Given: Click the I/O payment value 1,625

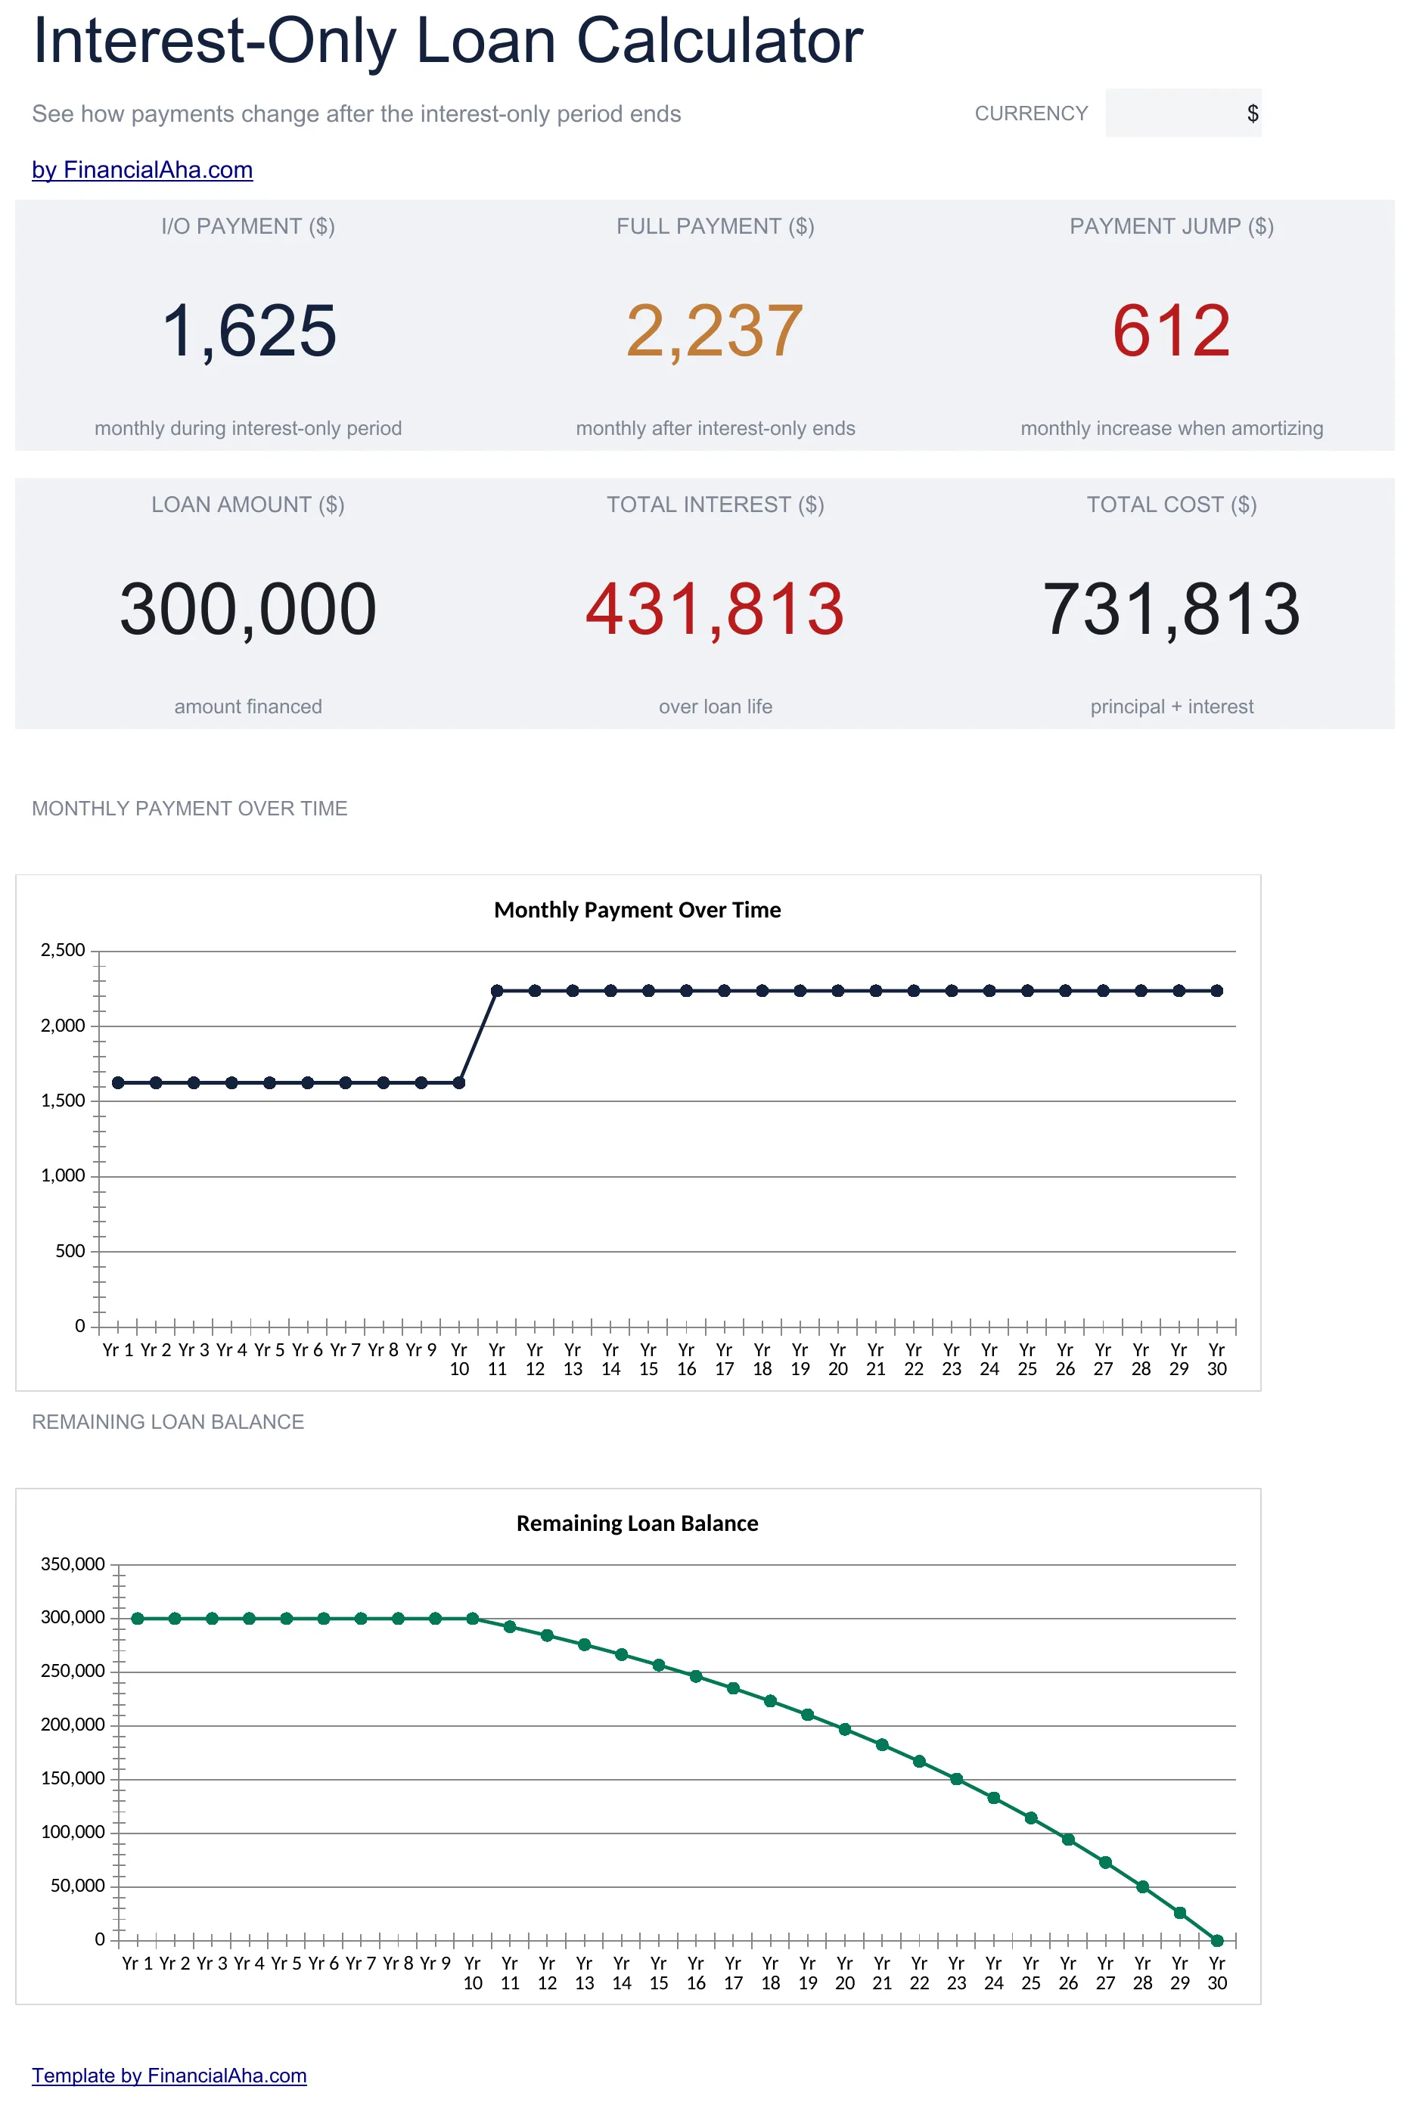Looking at the screenshot, I should [x=248, y=331].
